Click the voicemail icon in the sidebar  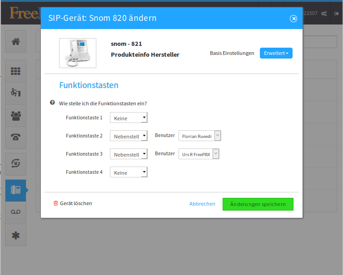click(x=15, y=212)
